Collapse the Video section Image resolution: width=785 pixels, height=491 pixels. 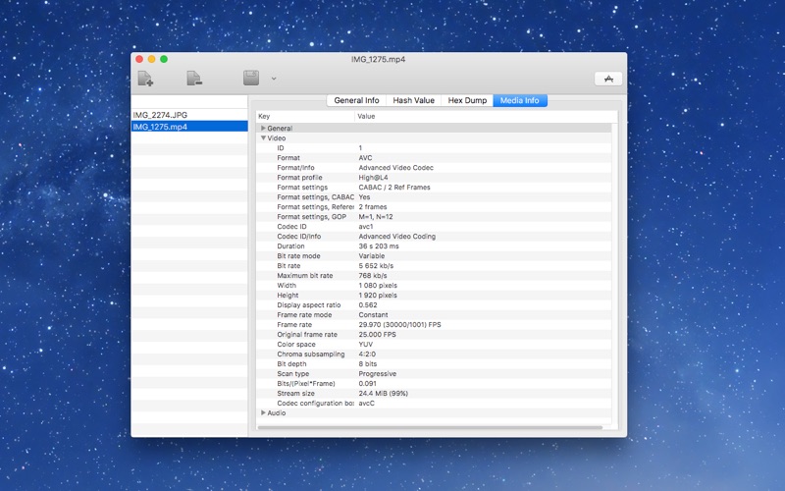pos(263,138)
